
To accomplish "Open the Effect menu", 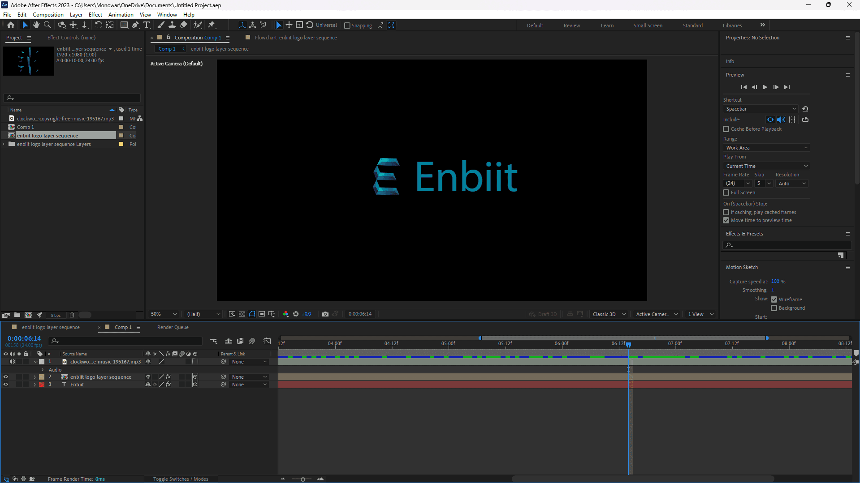I will point(95,15).
